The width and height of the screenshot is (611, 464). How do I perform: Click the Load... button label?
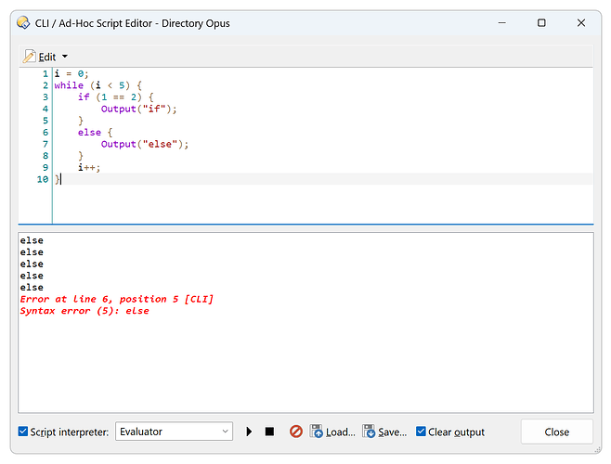pyautogui.click(x=341, y=432)
